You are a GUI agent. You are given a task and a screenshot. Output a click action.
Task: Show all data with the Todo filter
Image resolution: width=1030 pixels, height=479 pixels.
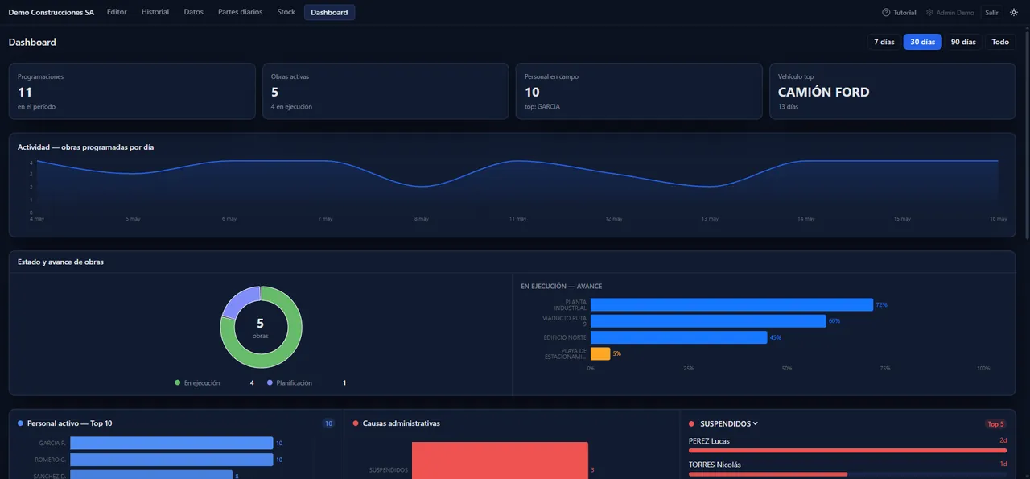tap(1000, 42)
